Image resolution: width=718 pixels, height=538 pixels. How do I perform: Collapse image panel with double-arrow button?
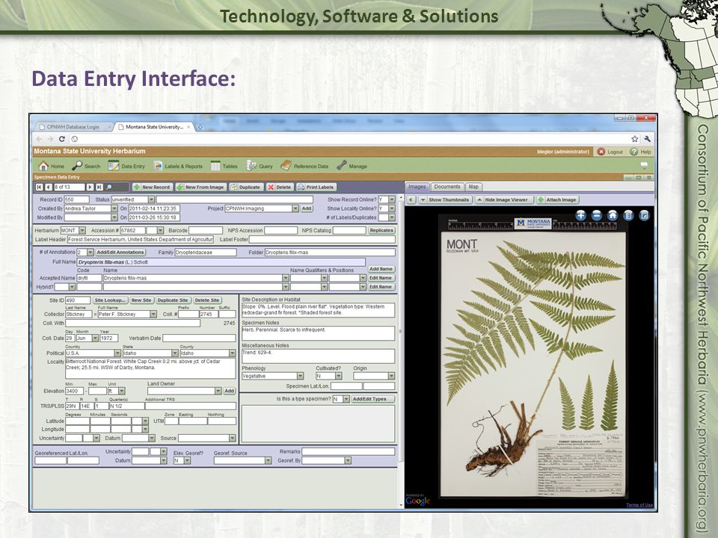pos(411,200)
